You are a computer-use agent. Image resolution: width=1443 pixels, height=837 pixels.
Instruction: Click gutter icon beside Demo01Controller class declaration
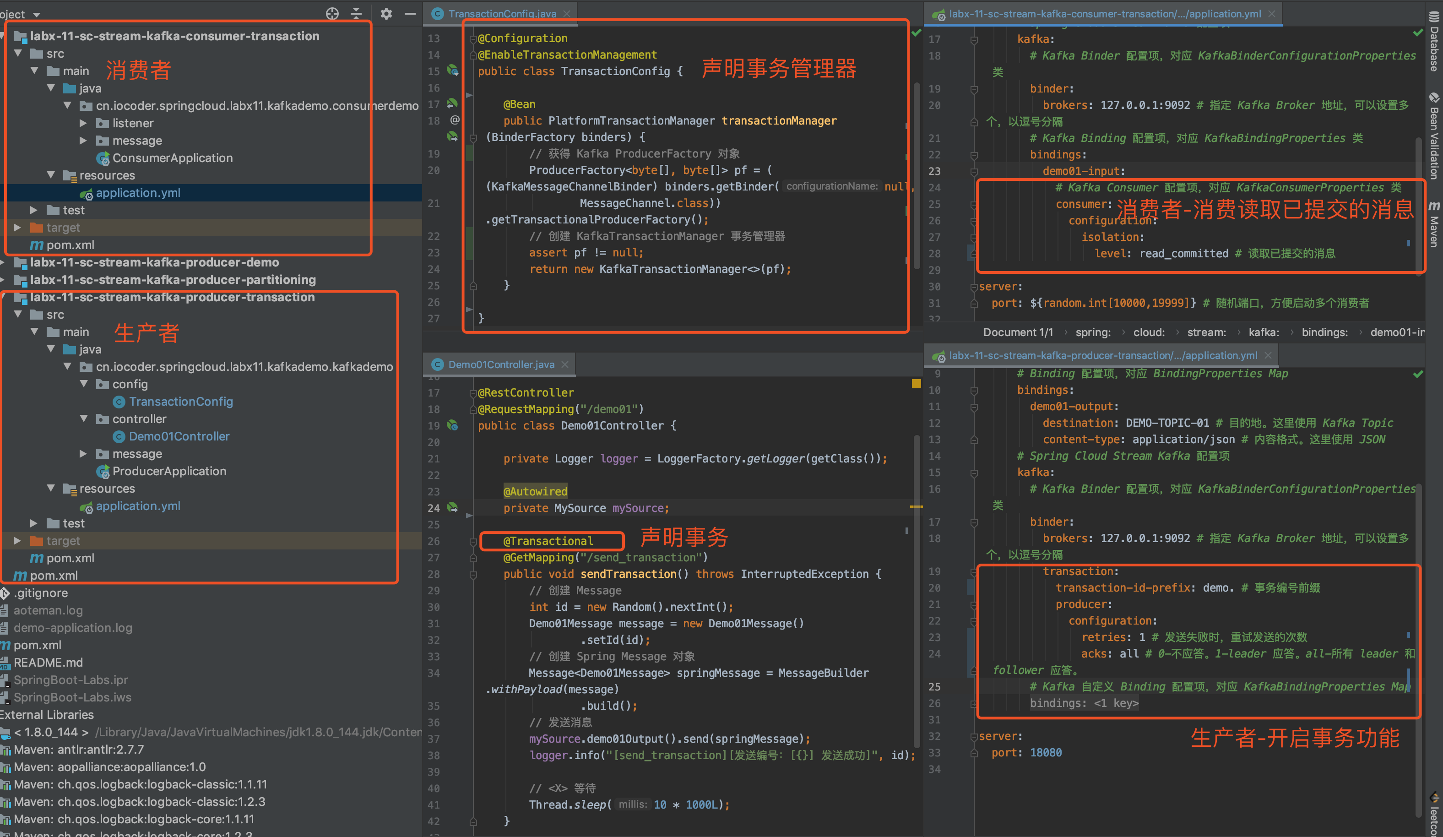452,426
